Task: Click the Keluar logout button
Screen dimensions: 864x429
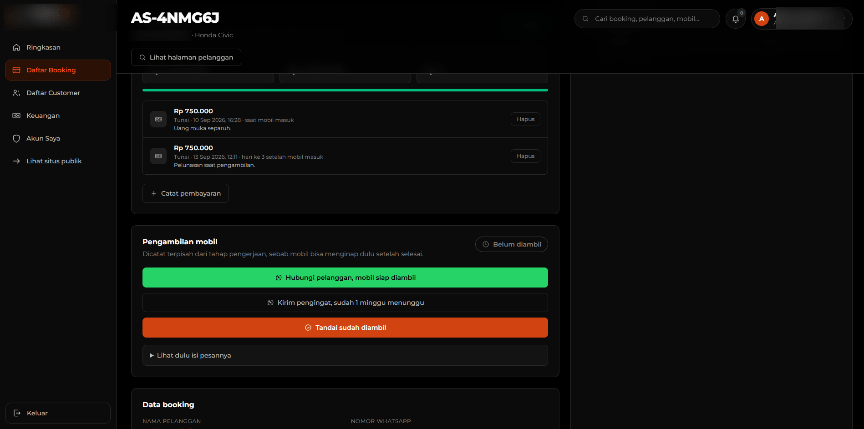Action: coord(58,413)
